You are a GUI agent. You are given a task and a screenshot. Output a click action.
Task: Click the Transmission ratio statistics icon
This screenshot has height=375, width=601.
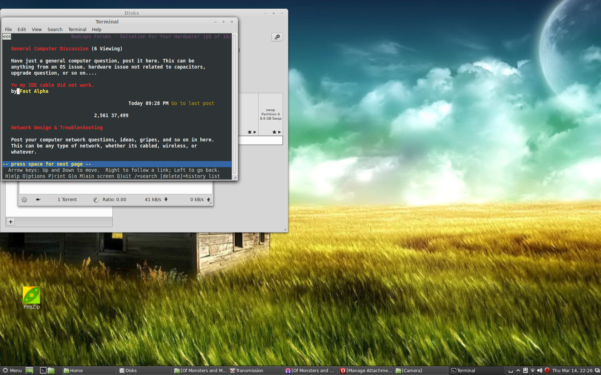coord(96,200)
